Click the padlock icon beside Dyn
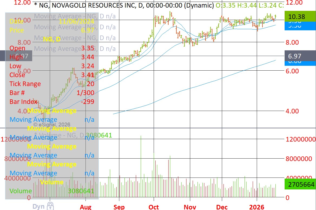Viewport: 316px width, 210px height. (50, 206)
